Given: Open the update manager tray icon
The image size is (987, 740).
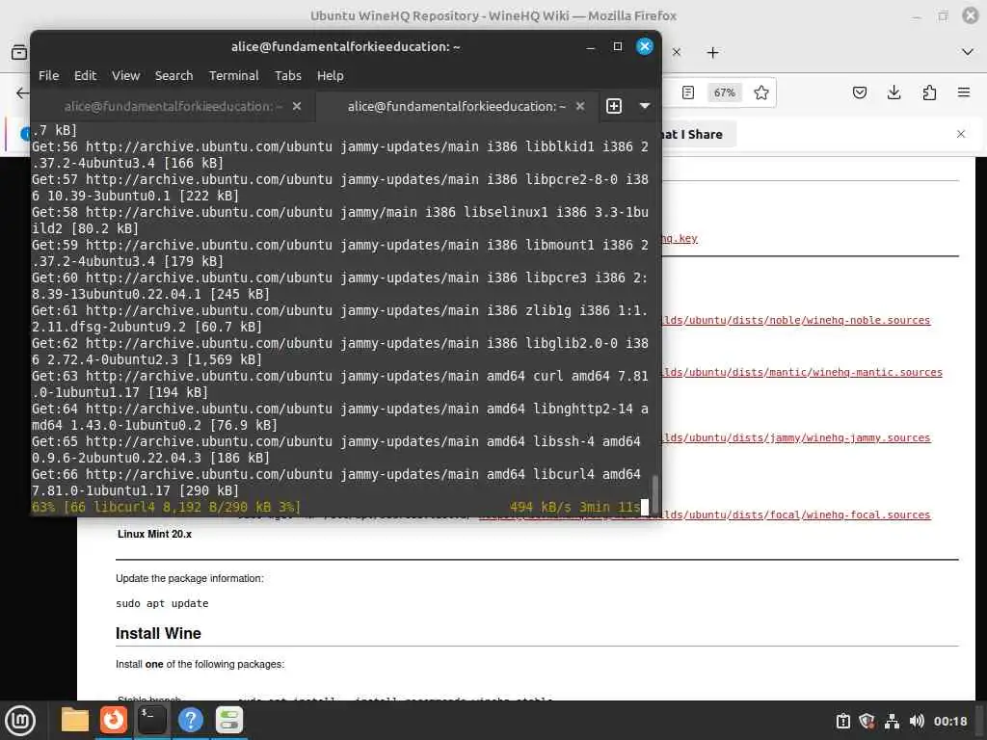Looking at the screenshot, I should coord(843,721).
